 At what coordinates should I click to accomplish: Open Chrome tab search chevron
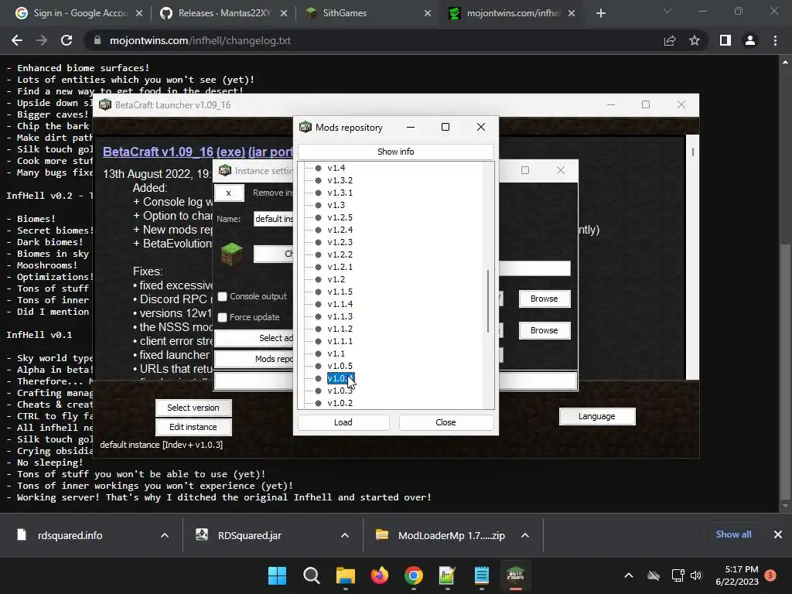point(667,11)
